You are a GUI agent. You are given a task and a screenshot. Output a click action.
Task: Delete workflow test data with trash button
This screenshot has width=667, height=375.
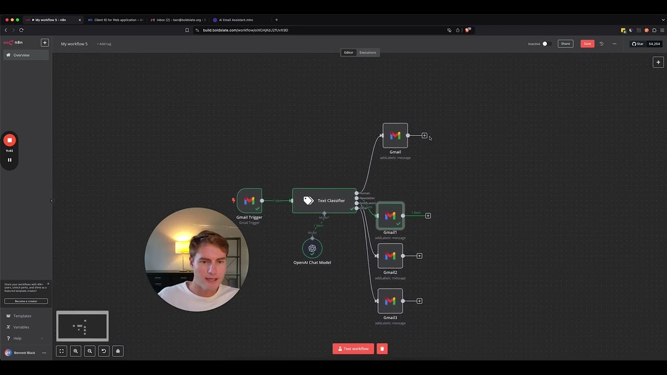382,349
